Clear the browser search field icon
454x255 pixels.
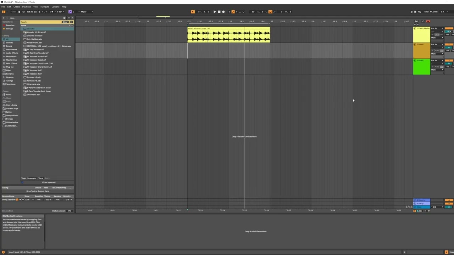pyautogui.click(x=65, y=18)
